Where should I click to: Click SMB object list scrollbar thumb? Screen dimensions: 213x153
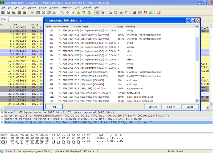pyautogui.click(x=197, y=49)
